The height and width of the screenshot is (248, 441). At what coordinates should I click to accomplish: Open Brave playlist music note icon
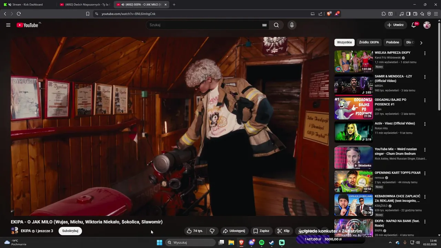401,14
